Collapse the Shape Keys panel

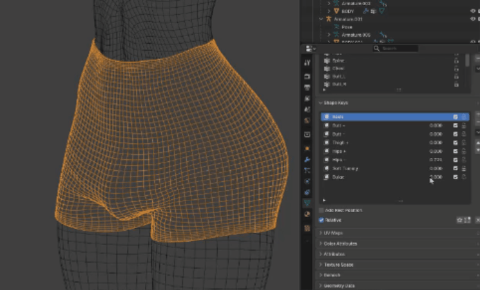[x=320, y=103]
